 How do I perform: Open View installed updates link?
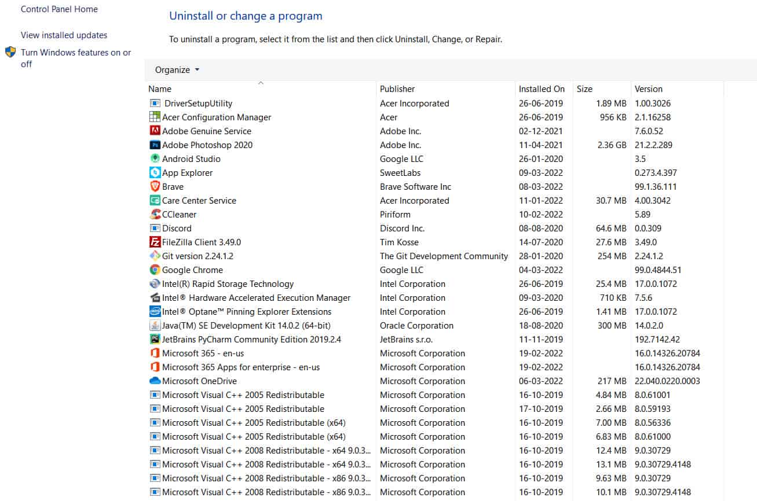click(64, 35)
